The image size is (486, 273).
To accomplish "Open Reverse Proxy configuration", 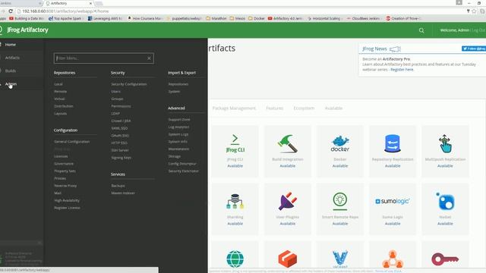I will pyautogui.click(x=65, y=186).
